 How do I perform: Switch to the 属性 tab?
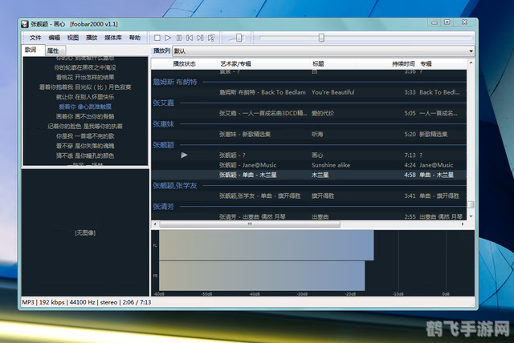55,50
